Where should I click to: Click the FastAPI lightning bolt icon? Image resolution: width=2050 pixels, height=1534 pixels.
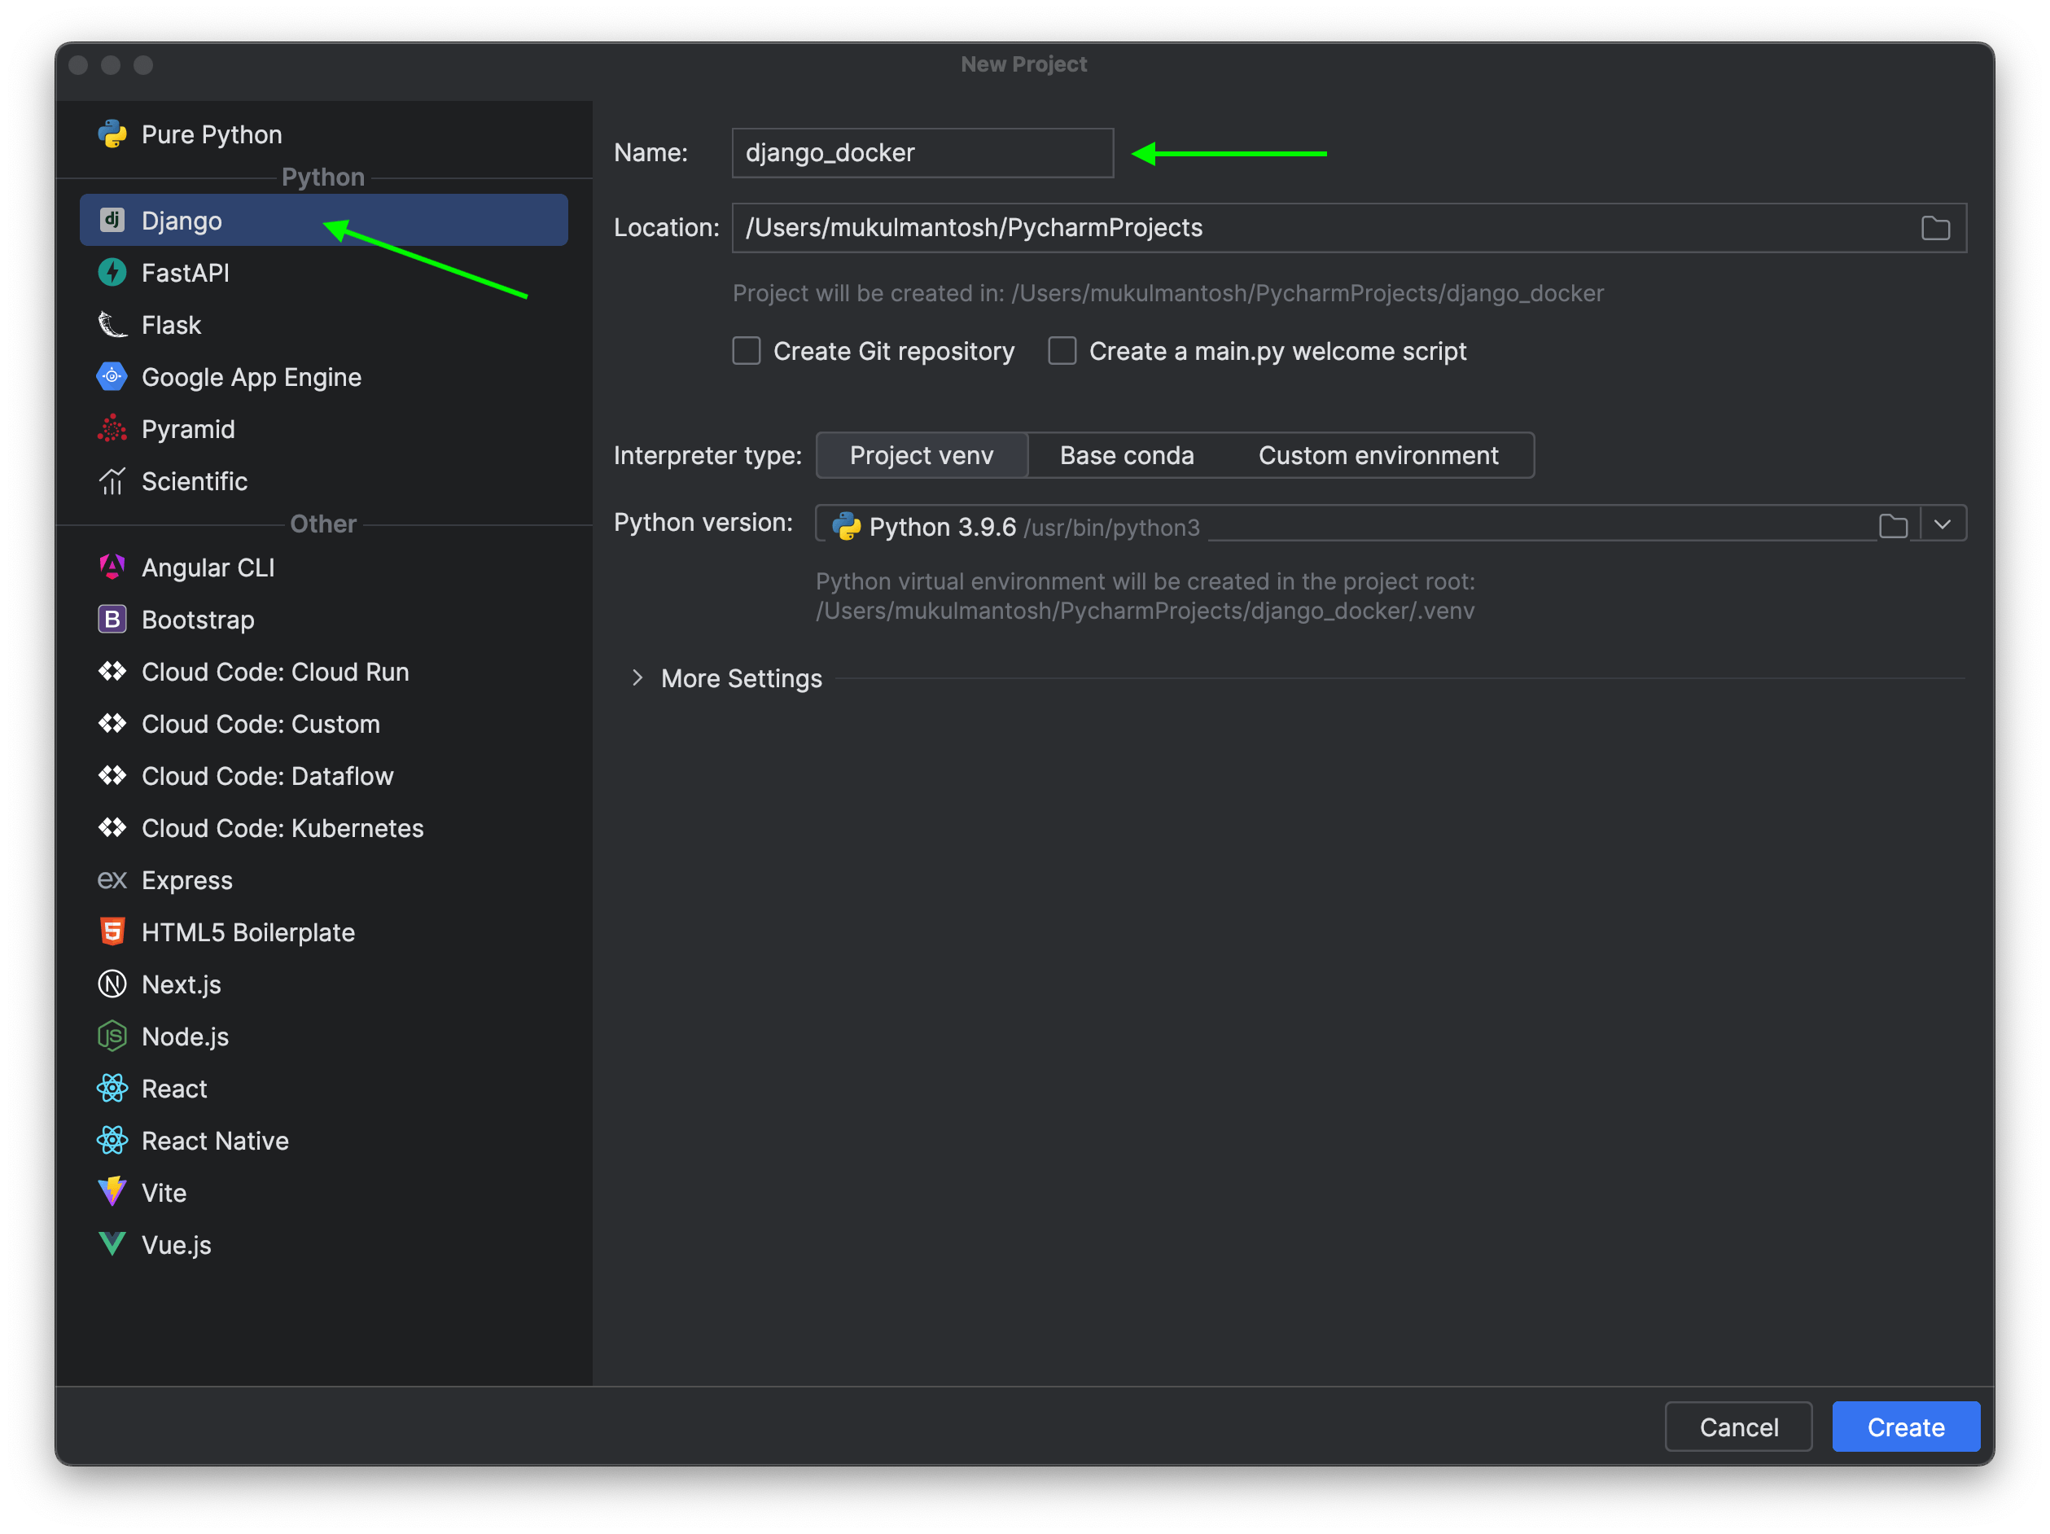point(112,273)
